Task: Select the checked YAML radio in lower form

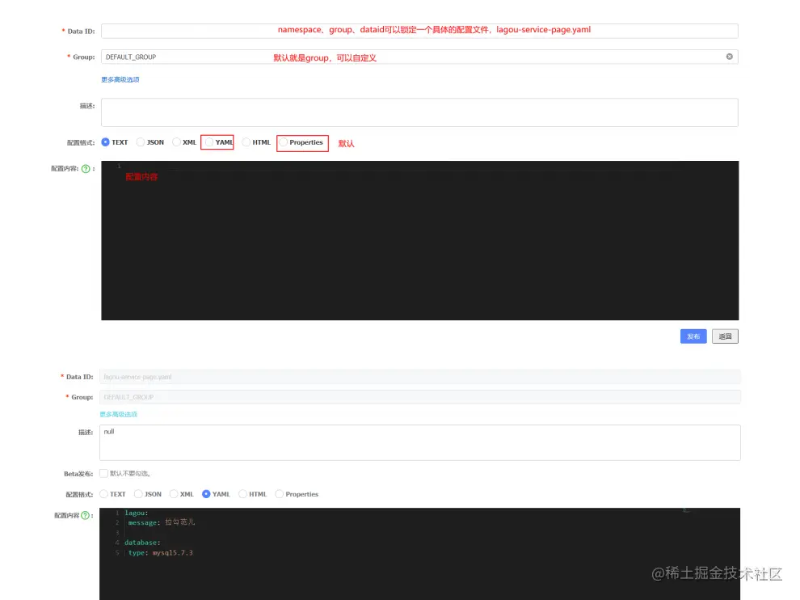Action: 206,494
